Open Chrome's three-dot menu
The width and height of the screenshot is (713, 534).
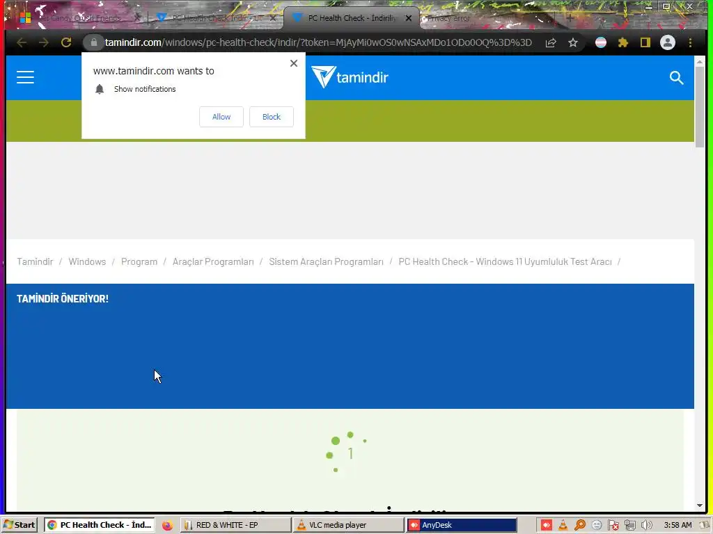click(690, 42)
